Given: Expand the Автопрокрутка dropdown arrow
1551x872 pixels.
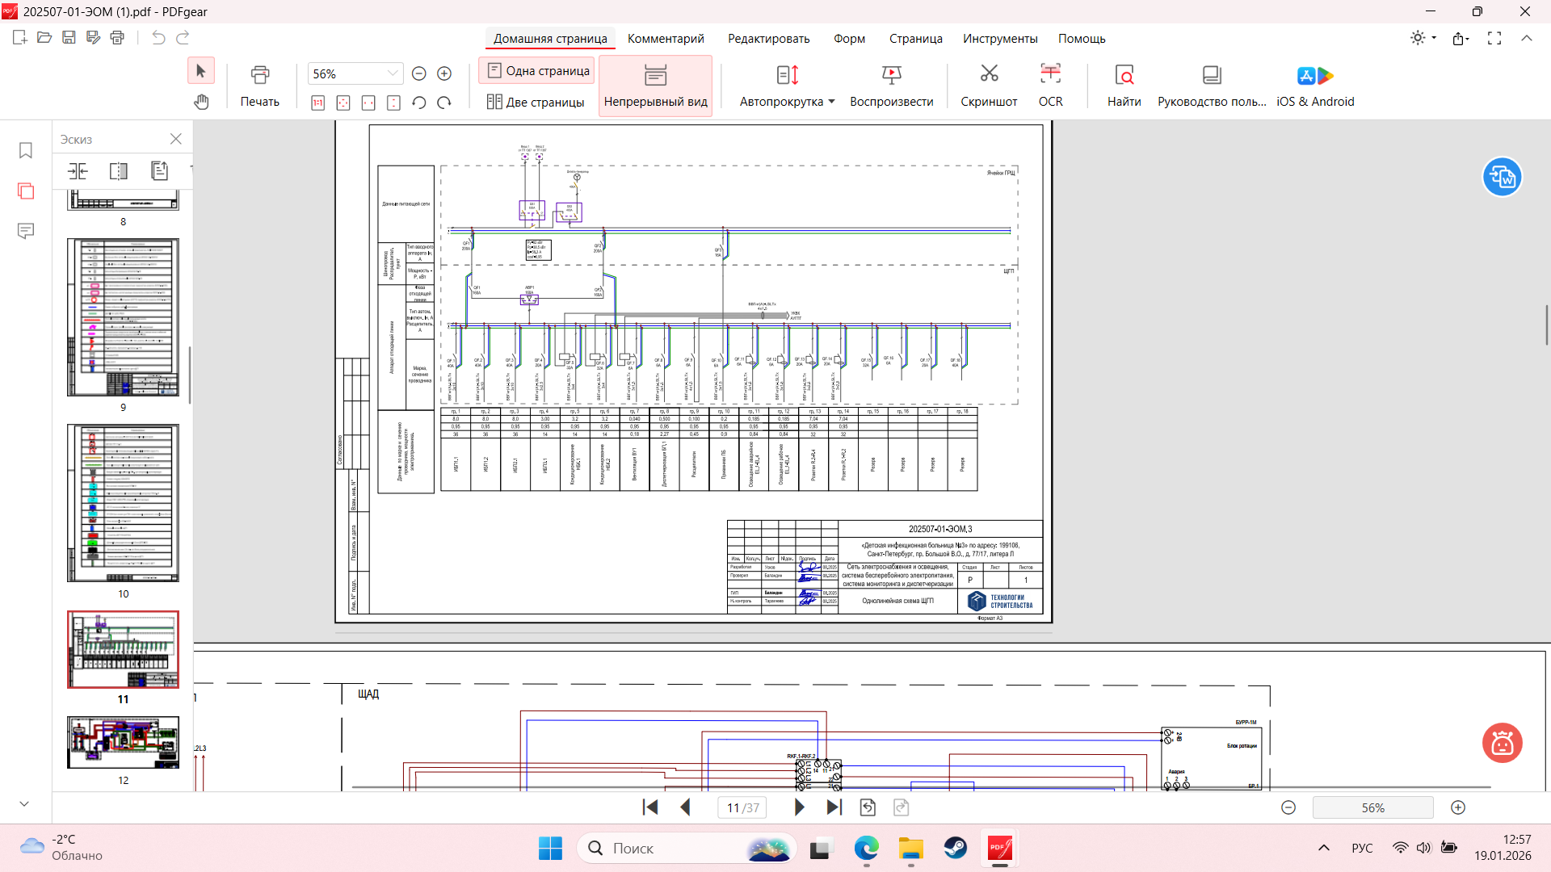Looking at the screenshot, I should [831, 102].
